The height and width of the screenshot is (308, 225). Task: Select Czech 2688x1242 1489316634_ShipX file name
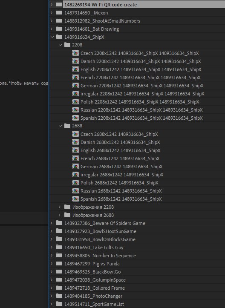pyautogui.click(x=119, y=134)
